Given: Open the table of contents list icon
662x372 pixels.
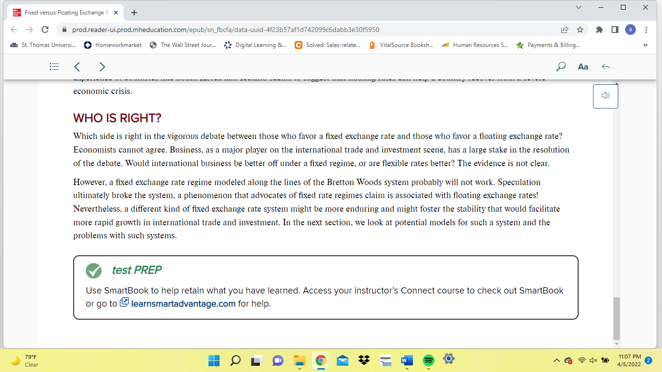Looking at the screenshot, I should click(x=55, y=66).
